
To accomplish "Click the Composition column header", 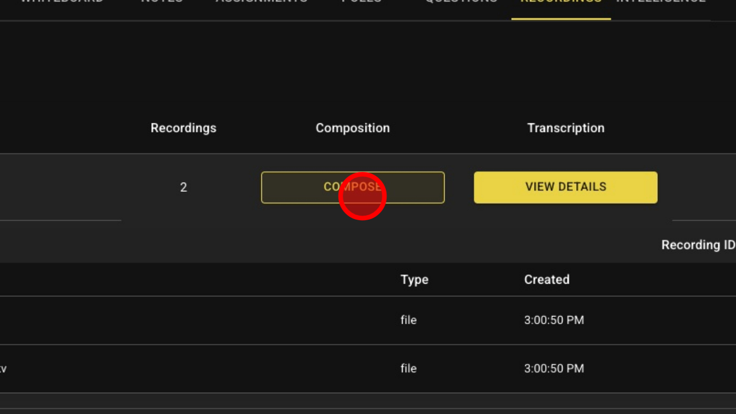I will [352, 128].
